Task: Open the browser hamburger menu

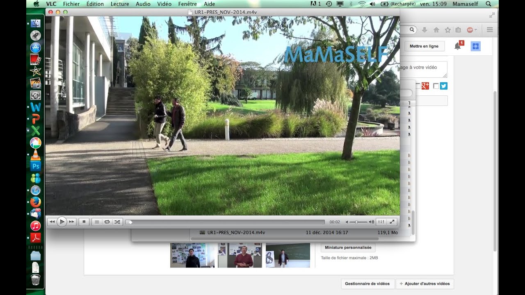Action: point(490,29)
